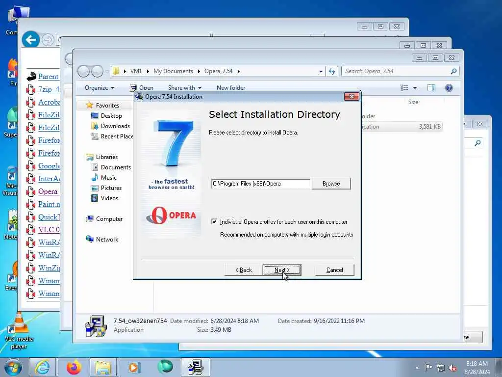Open the Opera link in listing
This screenshot has height=377, width=502.
(x=48, y=191)
